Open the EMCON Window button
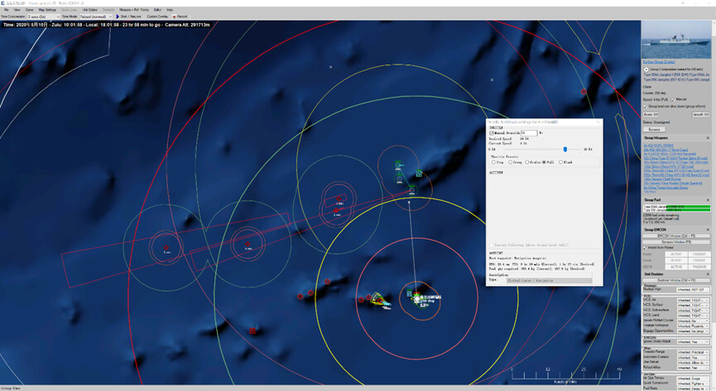Viewport: 716px width, 391px height. point(675,236)
